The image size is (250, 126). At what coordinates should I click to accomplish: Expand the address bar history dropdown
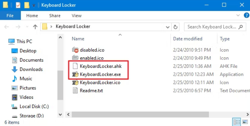(168, 27)
